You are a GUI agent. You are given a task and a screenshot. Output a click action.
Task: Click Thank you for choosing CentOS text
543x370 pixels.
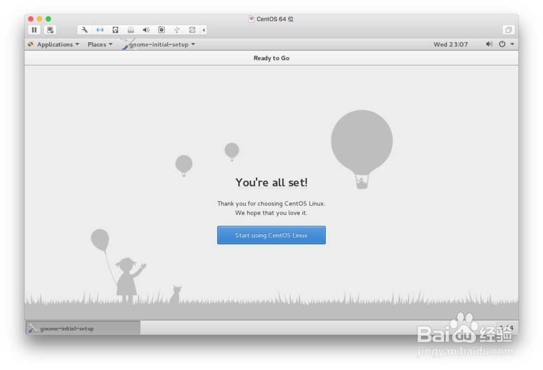pyautogui.click(x=271, y=204)
